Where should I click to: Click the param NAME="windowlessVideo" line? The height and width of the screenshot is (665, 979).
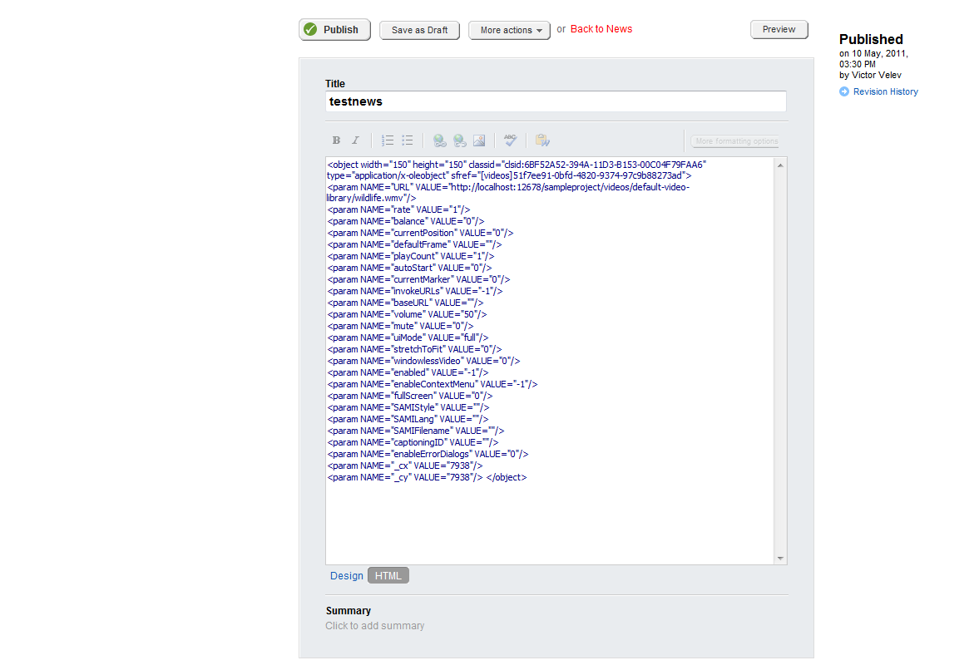coord(423,362)
